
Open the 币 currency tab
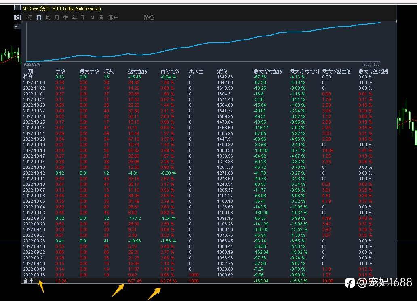(83, 17)
